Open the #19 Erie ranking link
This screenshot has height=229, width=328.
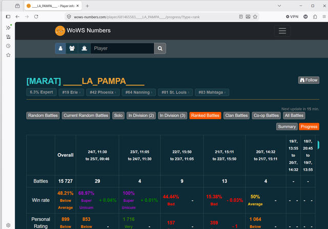click(x=71, y=92)
